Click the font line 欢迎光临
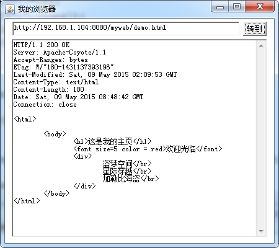Image resolution: width=279 pixels, height=248 pixels. (148, 149)
